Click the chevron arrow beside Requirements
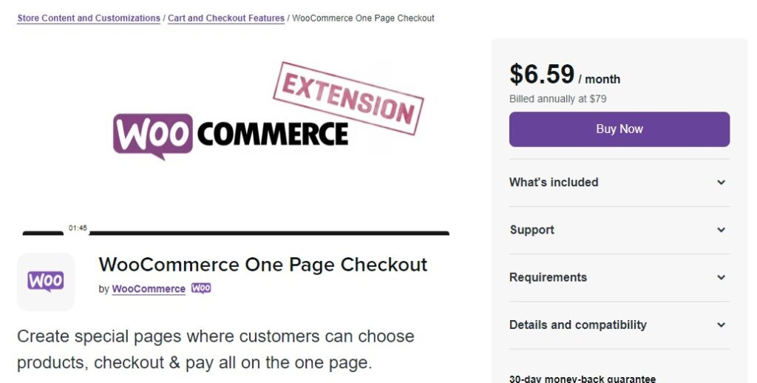757x383 pixels. tap(721, 278)
